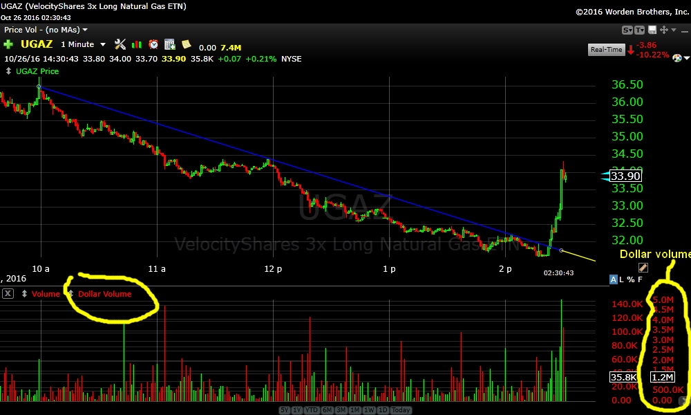691x415 pixels.
Task: Select the 5Y time range tab
Action: [x=285, y=410]
